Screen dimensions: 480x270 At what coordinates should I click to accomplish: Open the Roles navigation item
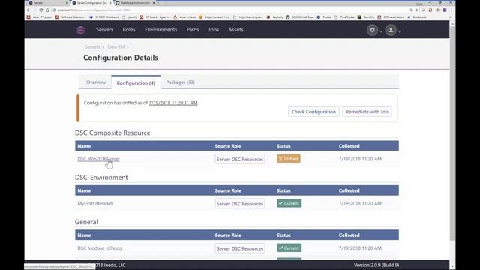tap(129, 30)
